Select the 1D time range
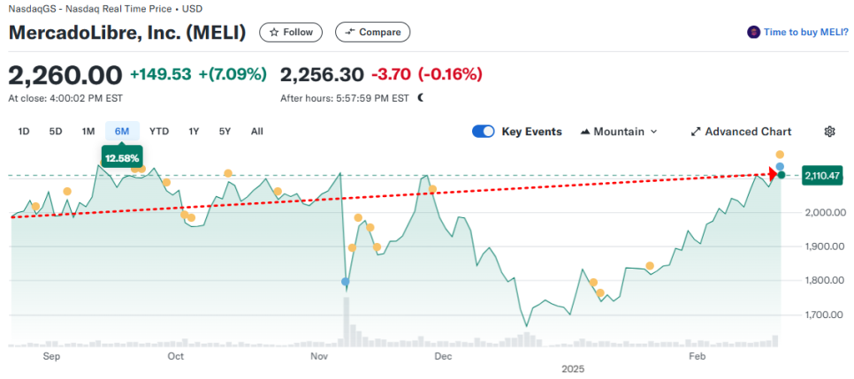854x379 pixels. [23, 132]
